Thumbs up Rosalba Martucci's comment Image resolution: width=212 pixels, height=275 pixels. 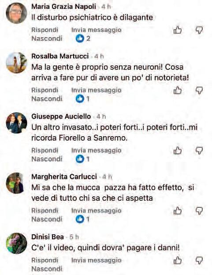(x=177, y=91)
